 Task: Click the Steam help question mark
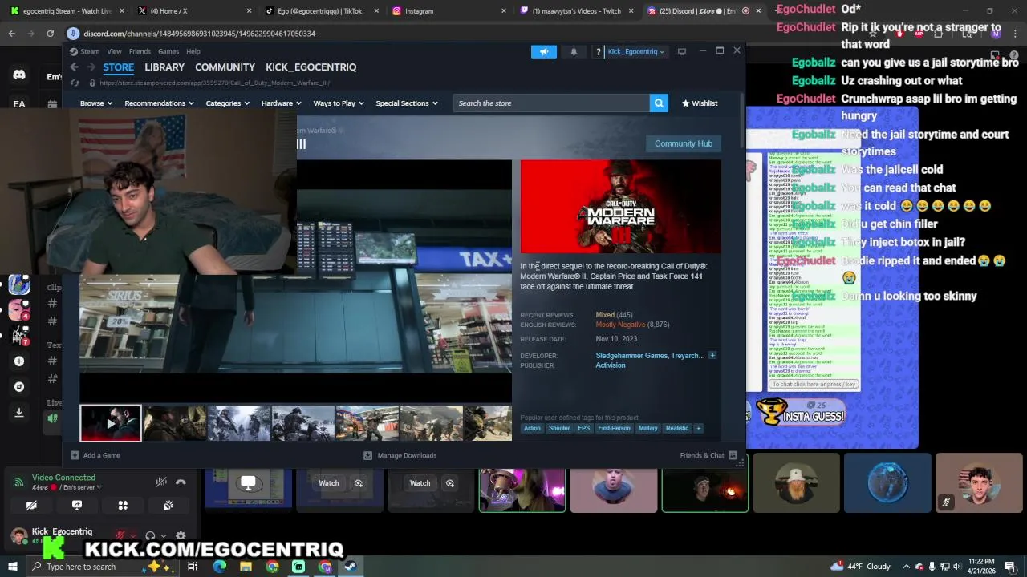pyautogui.click(x=598, y=51)
